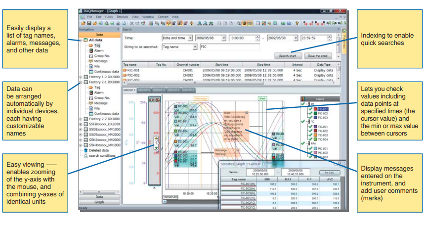Viewport: 425px width, 227px height.
Task: Click the open folder icon in toolbar
Action: (x=83, y=24)
